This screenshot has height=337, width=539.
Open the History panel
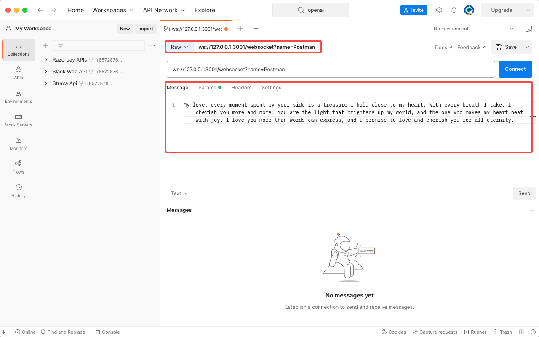pos(19,191)
